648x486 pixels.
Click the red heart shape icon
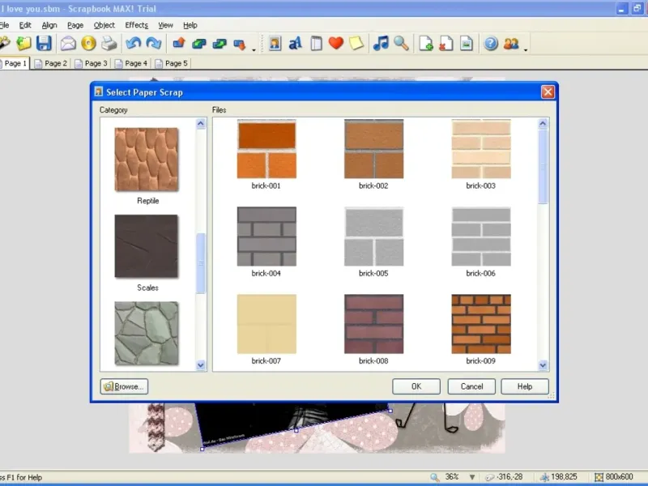click(x=335, y=44)
